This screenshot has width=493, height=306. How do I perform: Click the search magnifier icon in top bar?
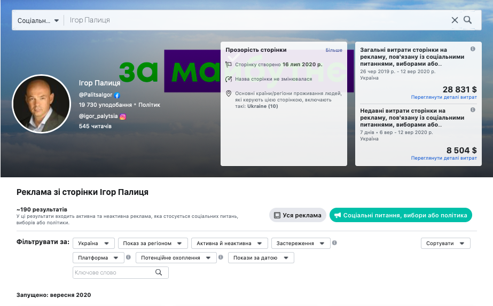click(x=468, y=20)
